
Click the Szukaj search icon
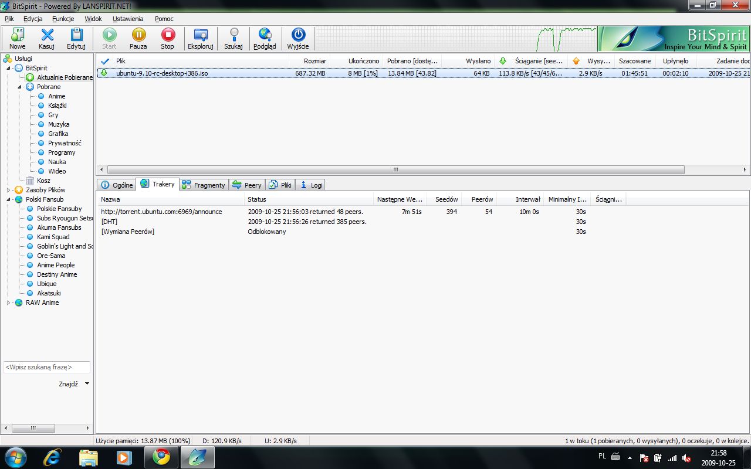[234, 39]
